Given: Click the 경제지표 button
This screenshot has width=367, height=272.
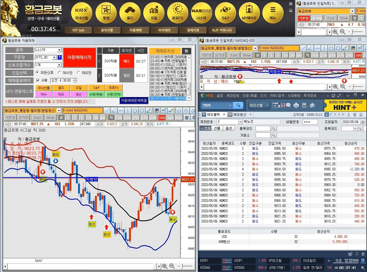Looking at the screenshot, I should coord(193,30).
